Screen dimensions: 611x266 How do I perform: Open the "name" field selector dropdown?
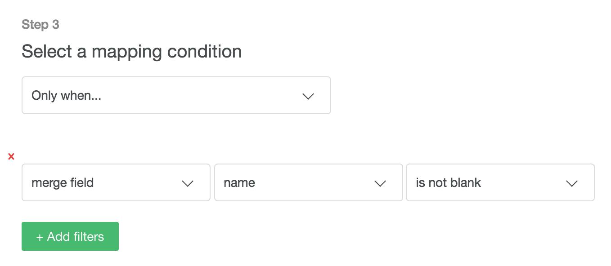(308, 182)
